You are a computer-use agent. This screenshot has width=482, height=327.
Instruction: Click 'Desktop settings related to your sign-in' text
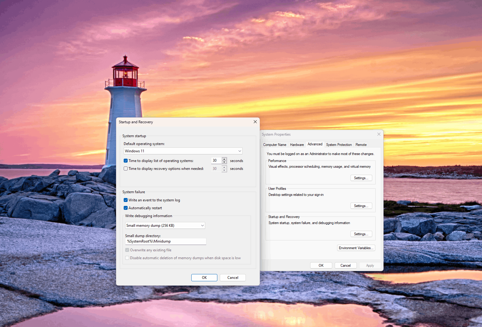point(296,195)
